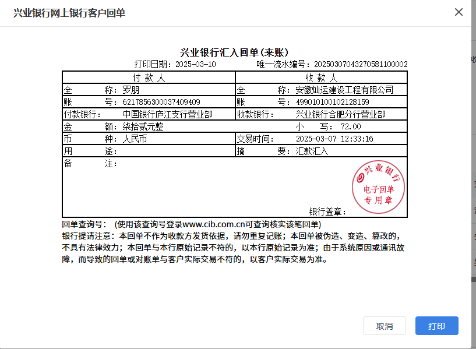
Task: Click the numeric amount 72.00
Action: tap(351, 127)
